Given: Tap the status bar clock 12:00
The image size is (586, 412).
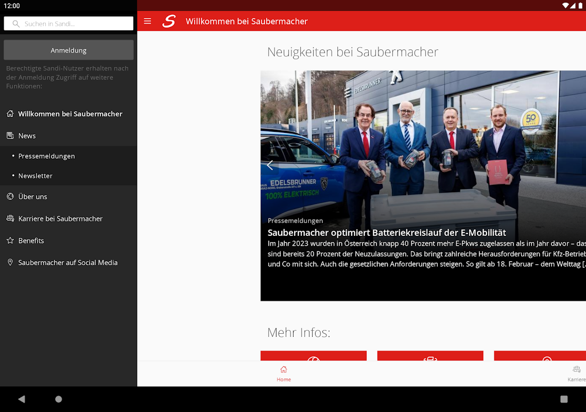Looking at the screenshot, I should [11, 6].
